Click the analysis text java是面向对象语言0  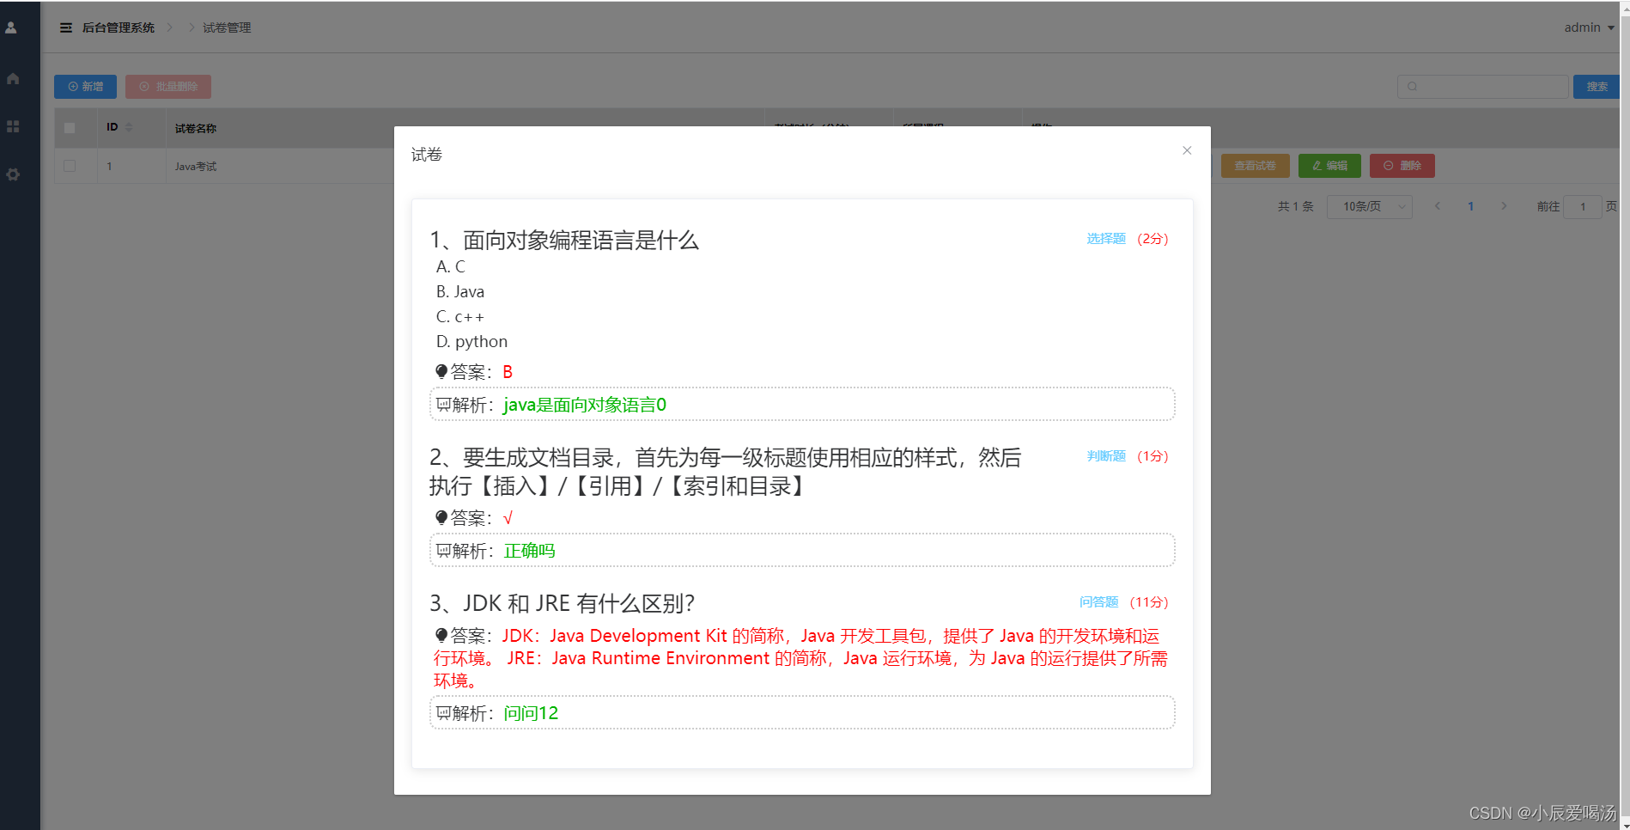[585, 405]
